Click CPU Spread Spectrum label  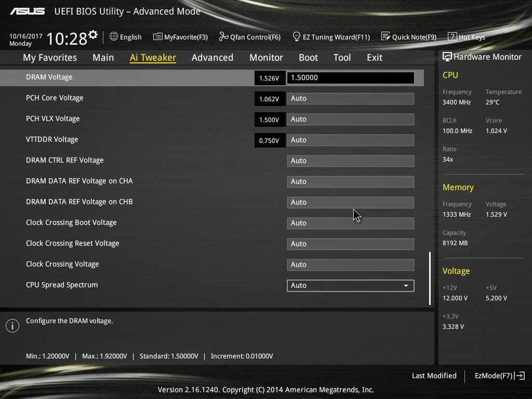click(x=62, y=285)
